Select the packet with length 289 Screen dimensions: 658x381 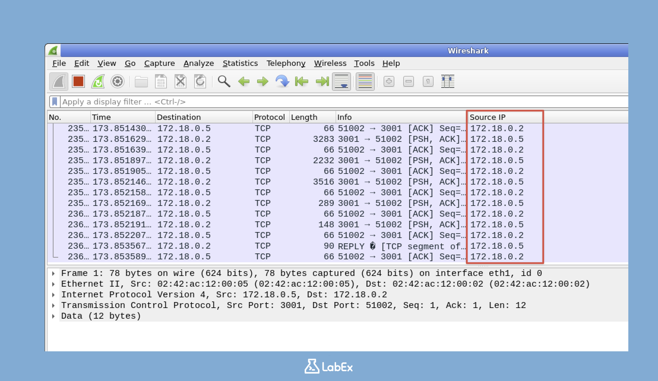tap(338, 203)
